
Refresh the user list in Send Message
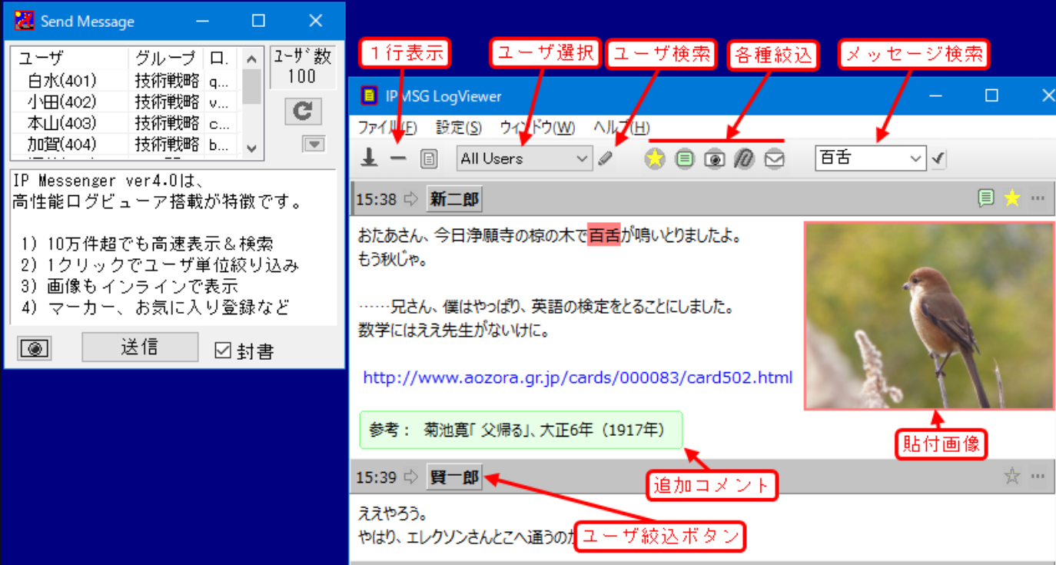[x=302, y=111]
